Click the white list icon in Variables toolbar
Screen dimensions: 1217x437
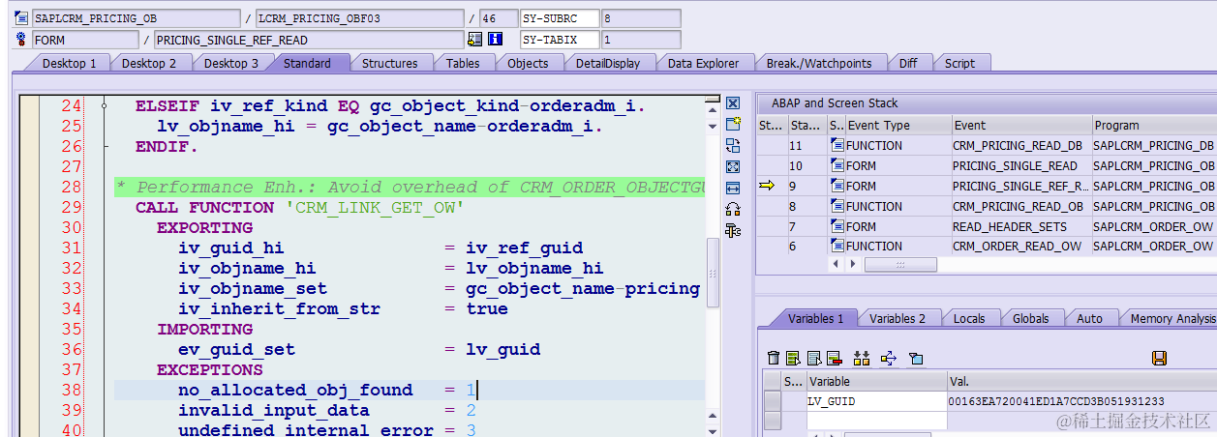coord(813,358)
